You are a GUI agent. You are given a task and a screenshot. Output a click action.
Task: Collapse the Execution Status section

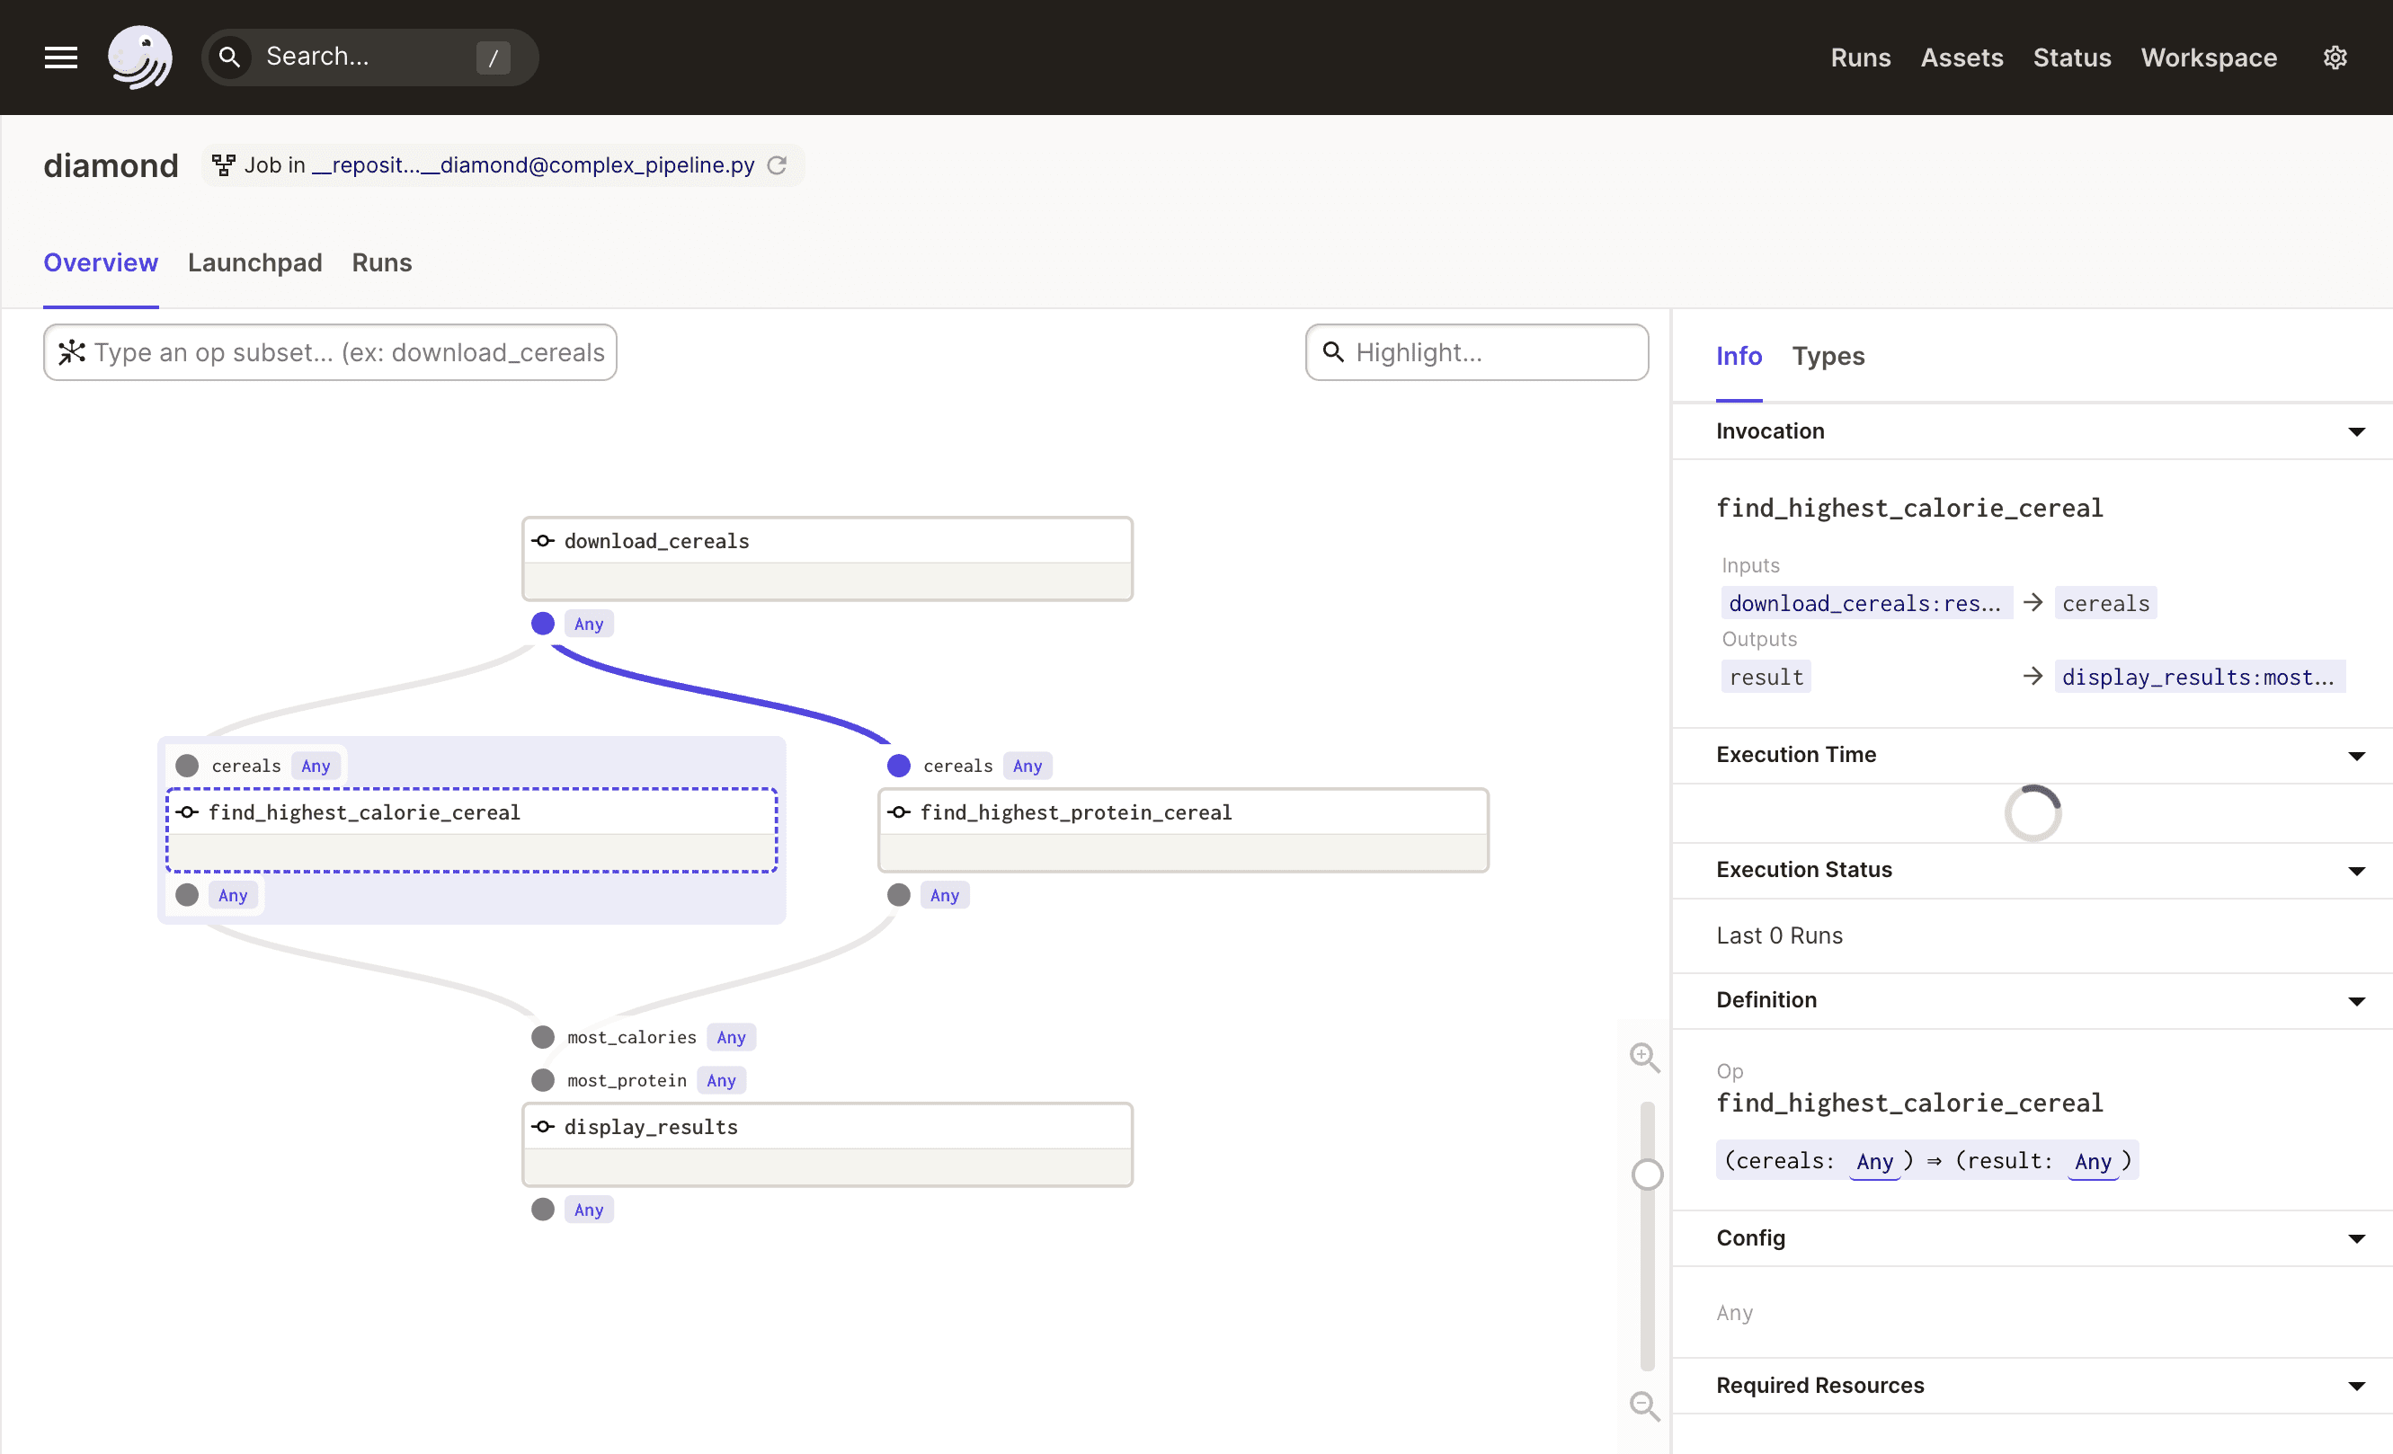click(2356, 871)
